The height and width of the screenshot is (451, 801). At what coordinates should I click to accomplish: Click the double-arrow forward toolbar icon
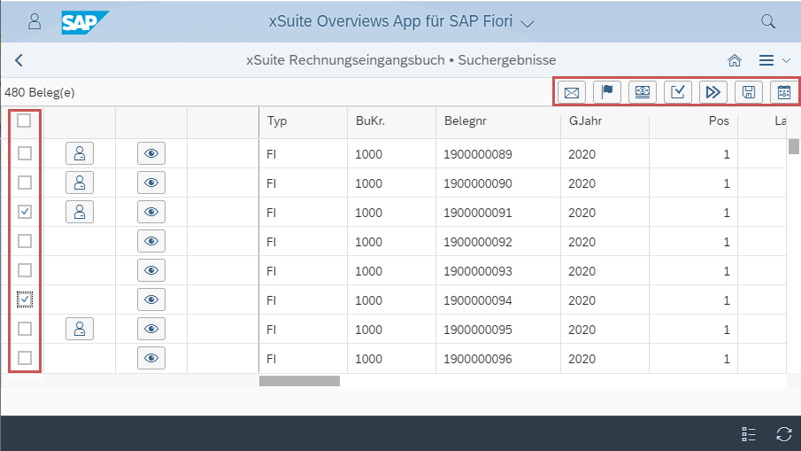713,92
